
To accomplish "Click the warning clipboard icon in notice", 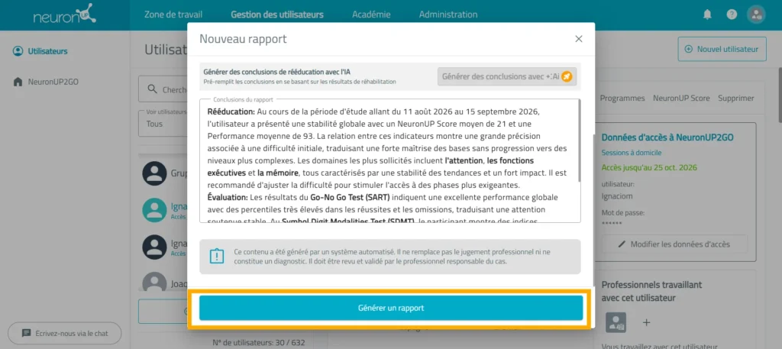I will pyautogui.click(x=216, y=257).
